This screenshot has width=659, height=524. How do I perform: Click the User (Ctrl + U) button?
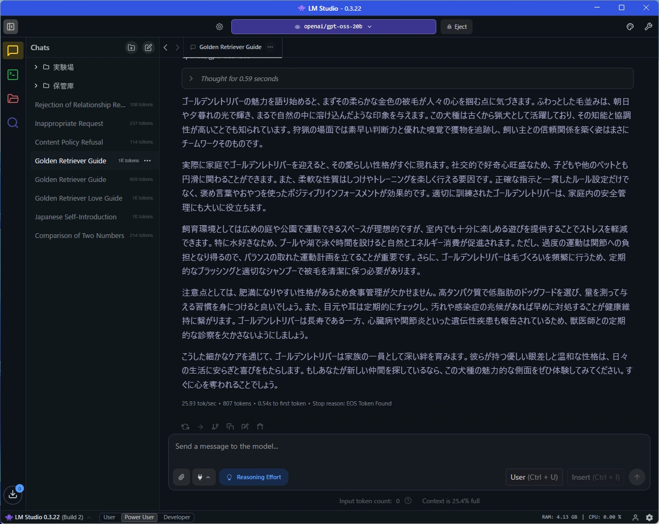(534, 477)
